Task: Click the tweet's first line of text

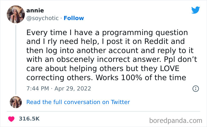Action: pos(107,32)
